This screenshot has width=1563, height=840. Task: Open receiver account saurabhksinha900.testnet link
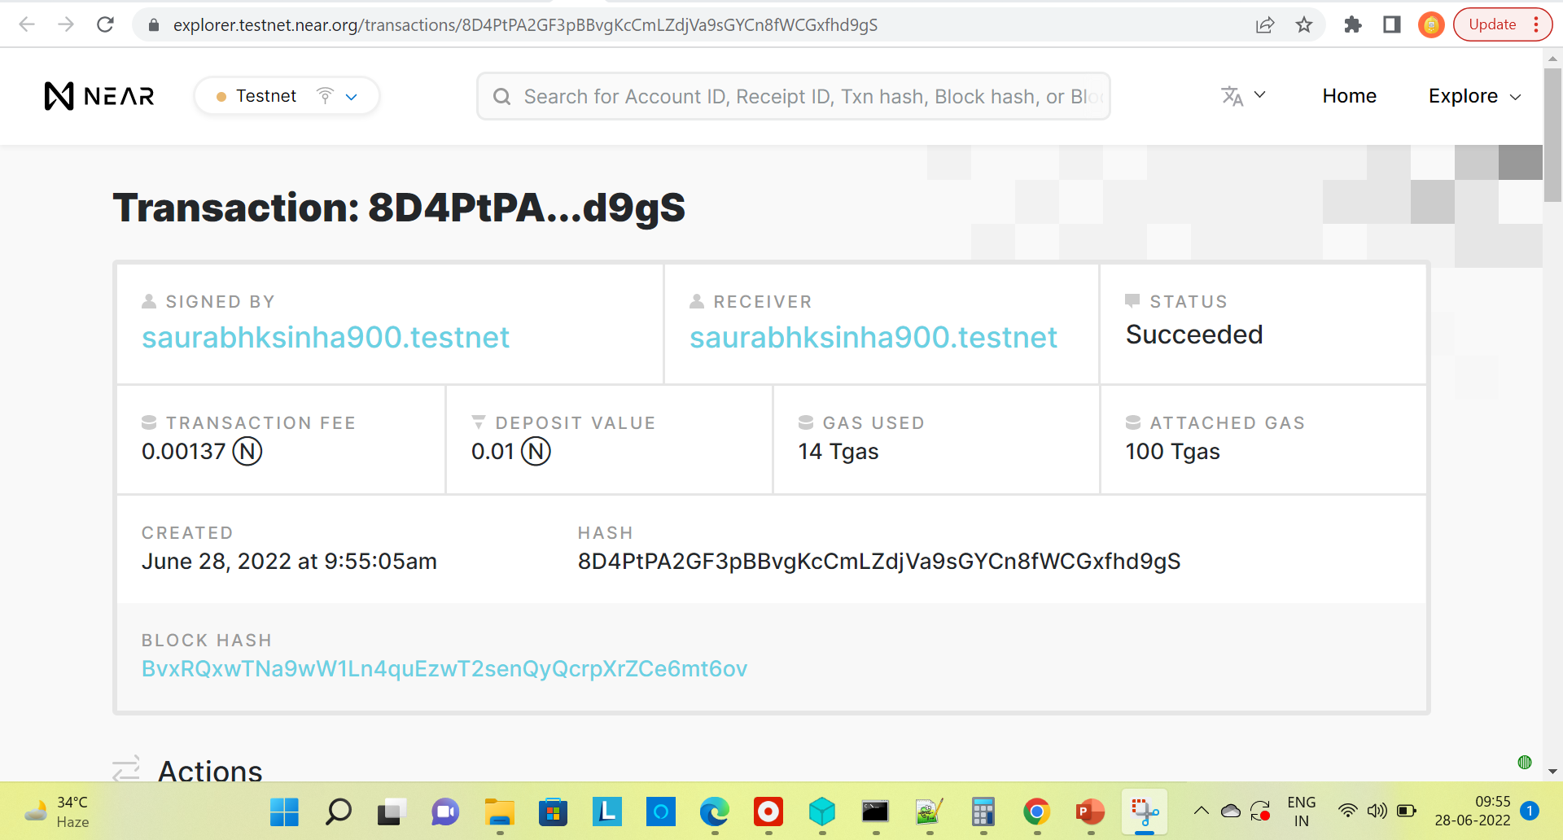click(x=873, y=337)
